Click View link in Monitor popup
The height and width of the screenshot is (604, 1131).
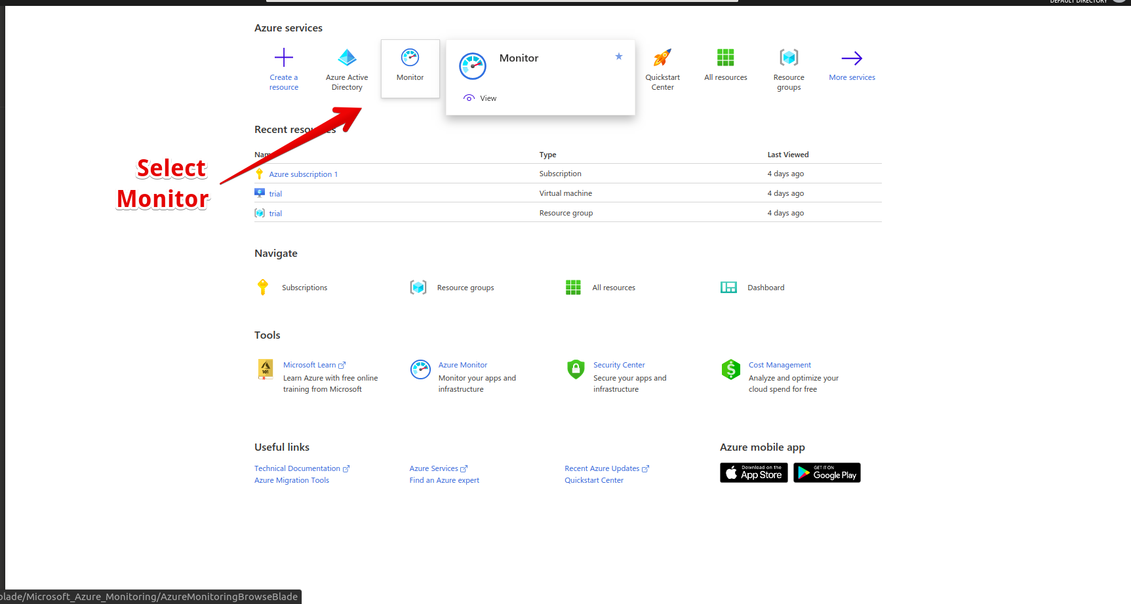tap(488, 98)
